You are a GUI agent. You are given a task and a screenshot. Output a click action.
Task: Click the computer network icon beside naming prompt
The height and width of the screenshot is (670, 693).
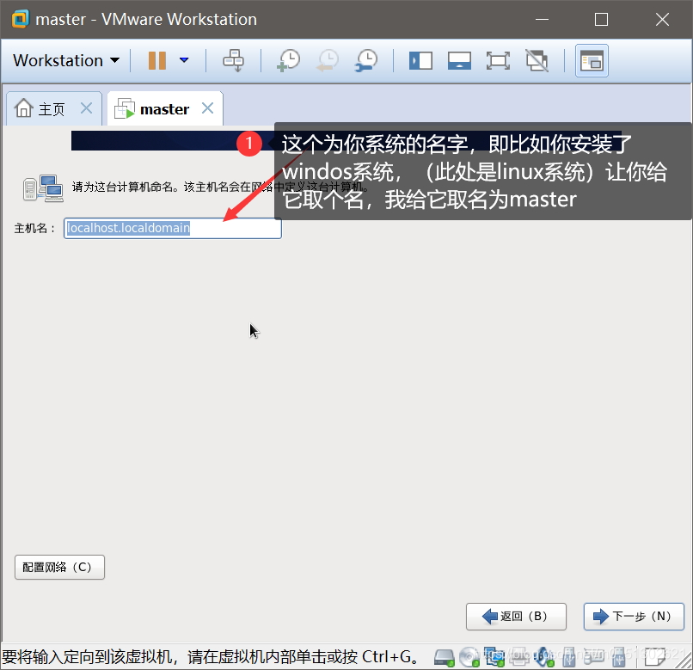pos(43,188)
